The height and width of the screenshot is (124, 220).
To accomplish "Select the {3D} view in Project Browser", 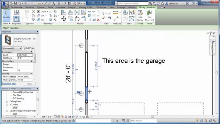I will [15, 107].
